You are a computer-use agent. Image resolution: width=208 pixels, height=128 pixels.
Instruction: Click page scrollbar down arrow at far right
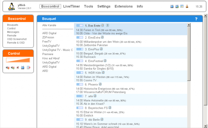205,126
